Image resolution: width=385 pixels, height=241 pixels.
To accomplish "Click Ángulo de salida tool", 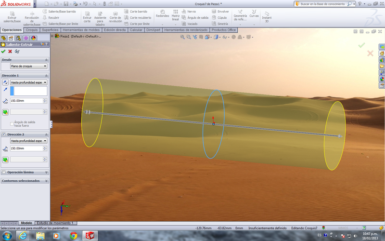I will coord(195,17).
